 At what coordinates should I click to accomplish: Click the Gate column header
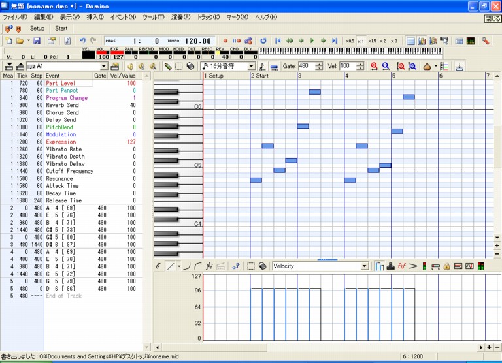click(x=100, y=76)
